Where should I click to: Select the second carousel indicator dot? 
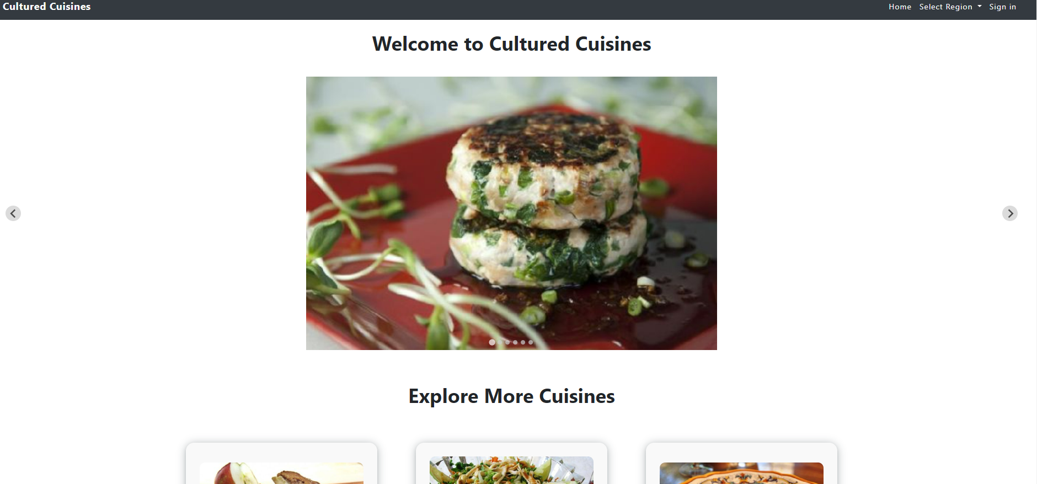pos(500,342)
